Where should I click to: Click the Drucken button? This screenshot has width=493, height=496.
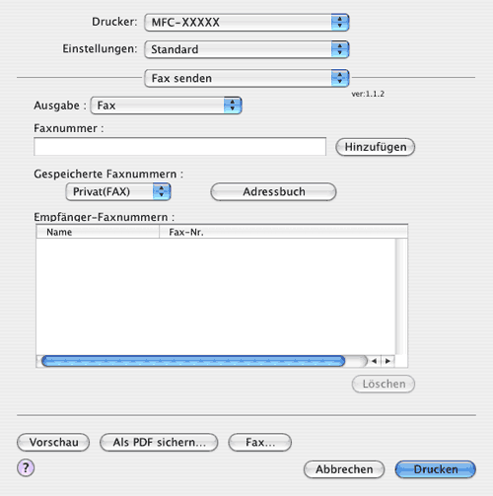point(436,469)
